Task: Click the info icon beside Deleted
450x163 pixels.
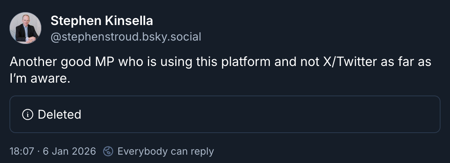Action: [x=27, y=114]
